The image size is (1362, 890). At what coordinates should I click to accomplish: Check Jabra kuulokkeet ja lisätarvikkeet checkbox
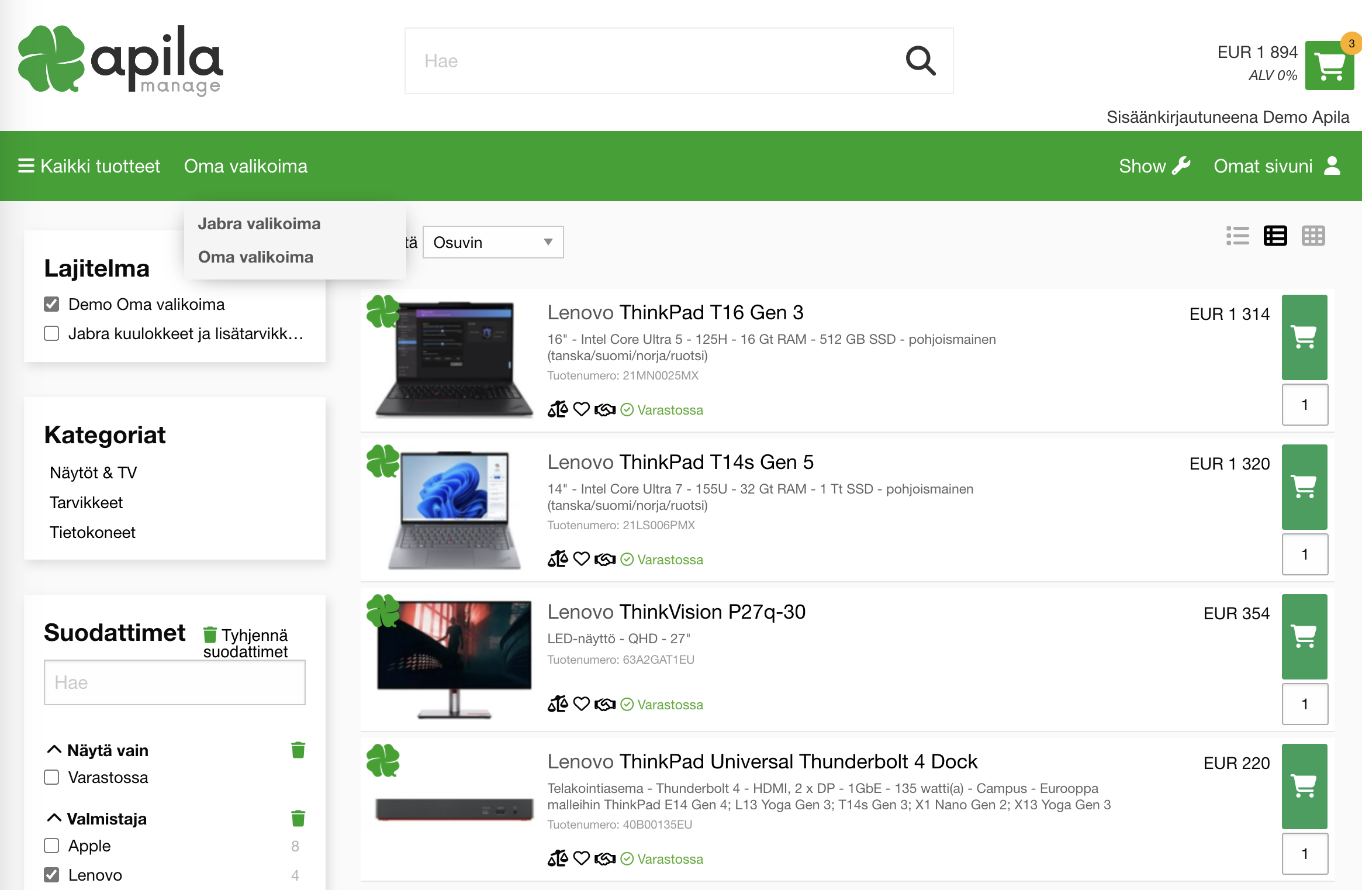[51, 333]
